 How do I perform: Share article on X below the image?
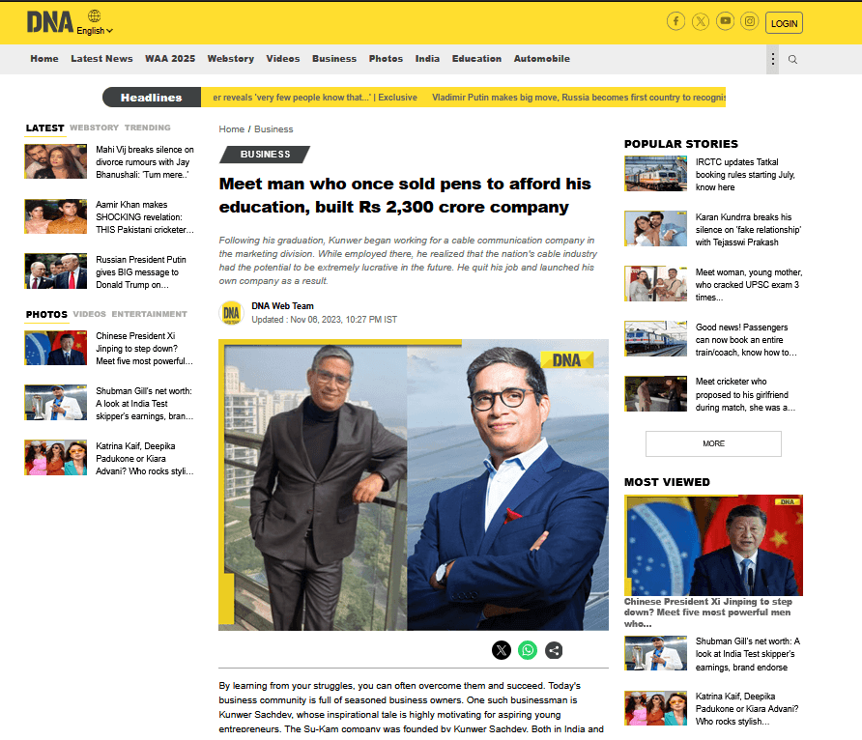tap(501, 650)
